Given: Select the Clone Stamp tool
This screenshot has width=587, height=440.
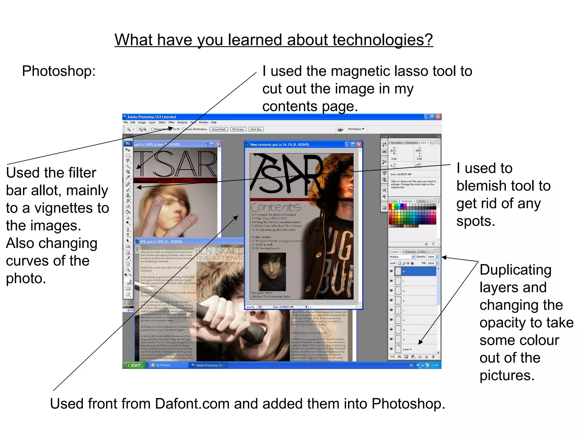Looking at the screenshot, I should [128, 195].
